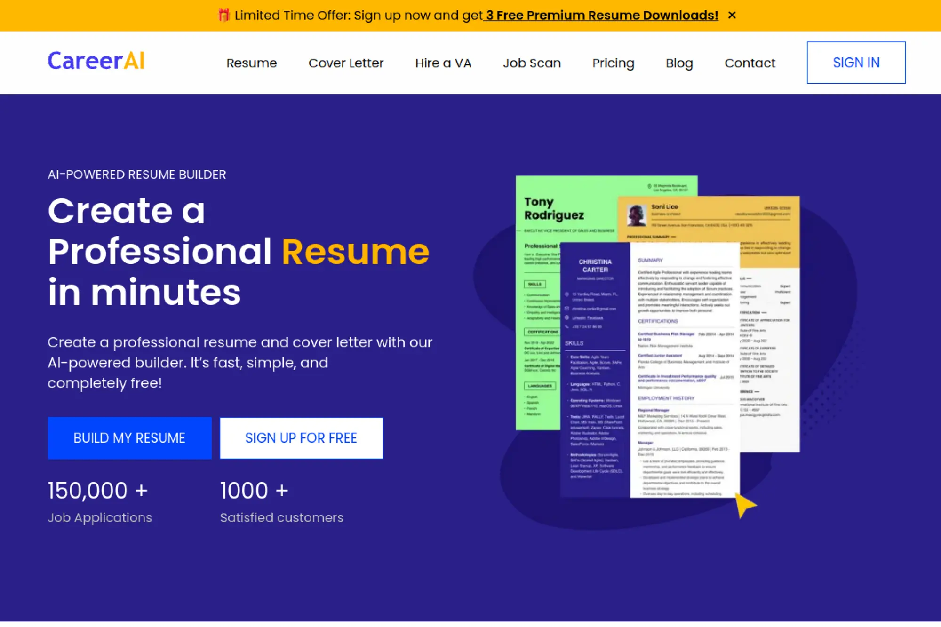Click the CareerAI logo
Screen dimensions: 941x627
tap(96, 61)
